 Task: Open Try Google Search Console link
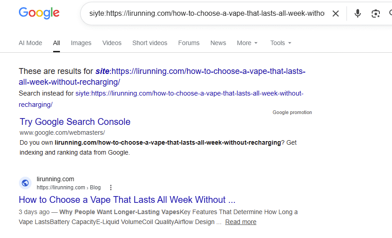click(x=75, y=122)
